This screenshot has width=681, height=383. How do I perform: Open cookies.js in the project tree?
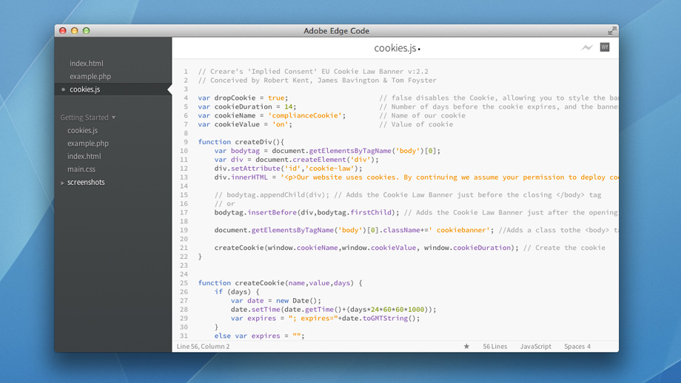pyautogui.click(x=82, y=130)
